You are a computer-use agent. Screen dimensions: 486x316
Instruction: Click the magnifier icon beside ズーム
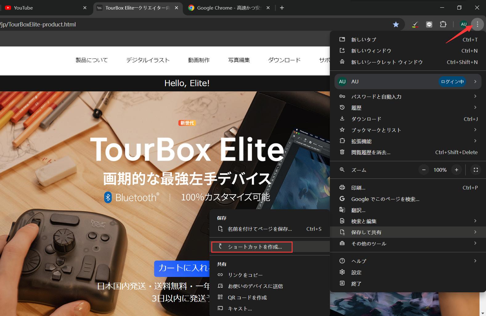click(x=342, y=170)
